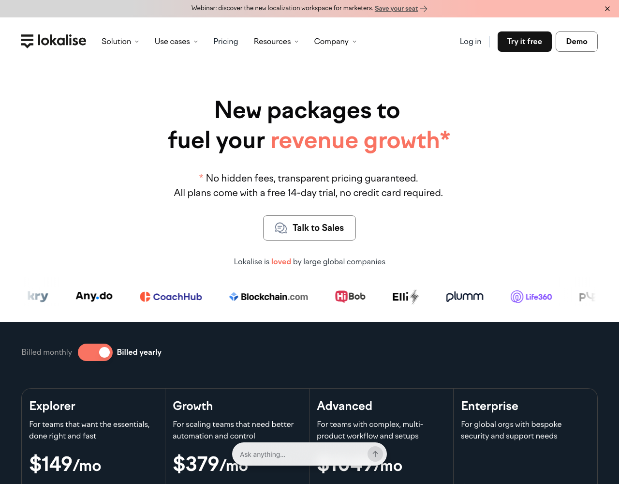Click the Advanced plan heading
The image size is (619, 484).
point(344,406)
